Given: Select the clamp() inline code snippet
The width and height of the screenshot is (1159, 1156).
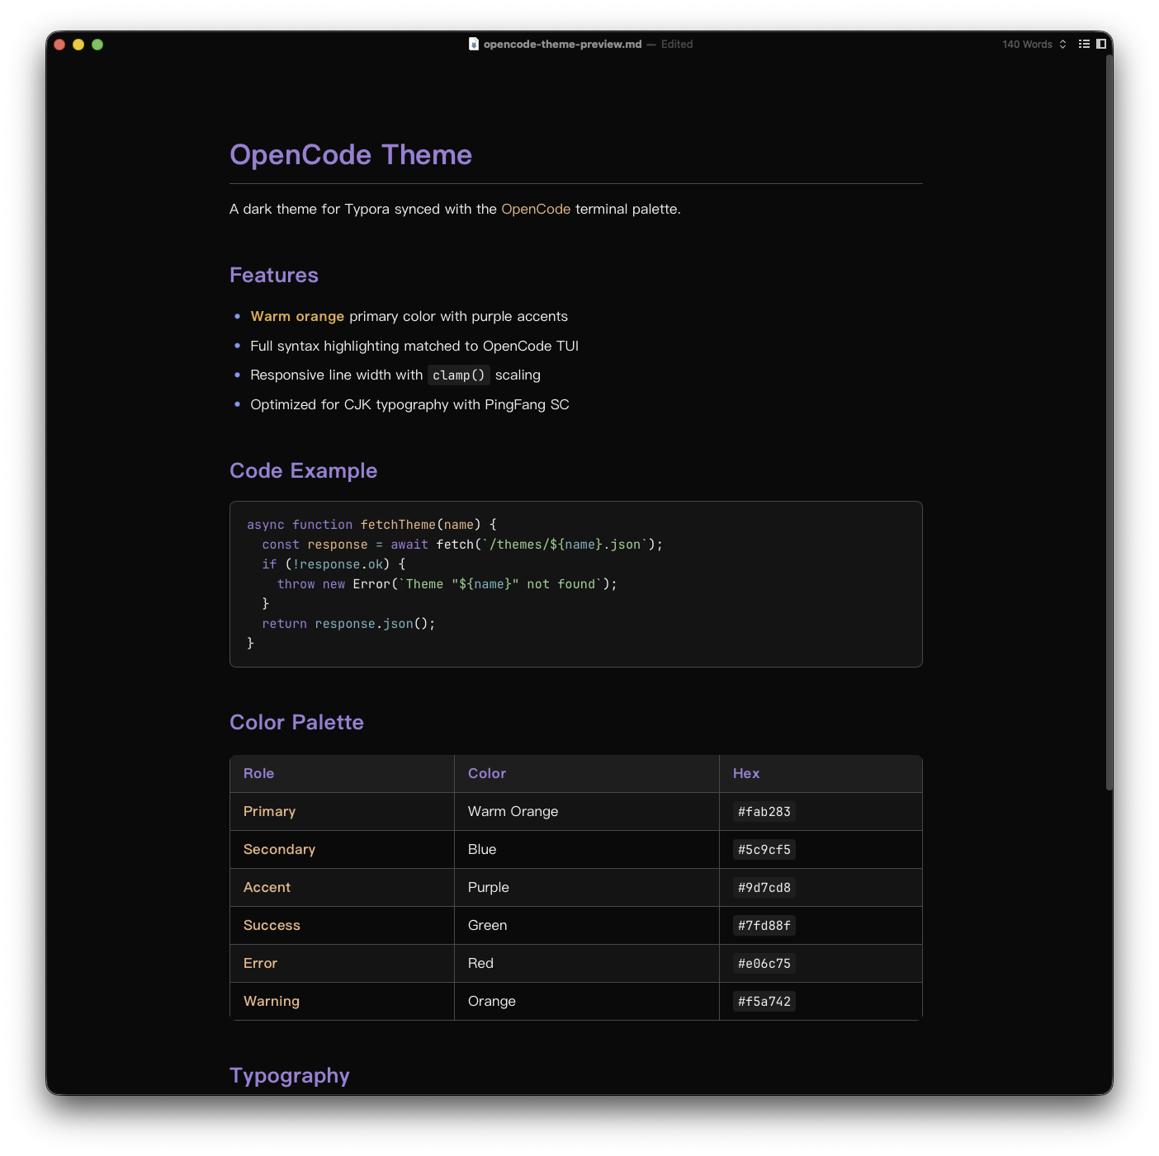Looking at the screenshot, I should pyautogui.click(x=459, y=375).
